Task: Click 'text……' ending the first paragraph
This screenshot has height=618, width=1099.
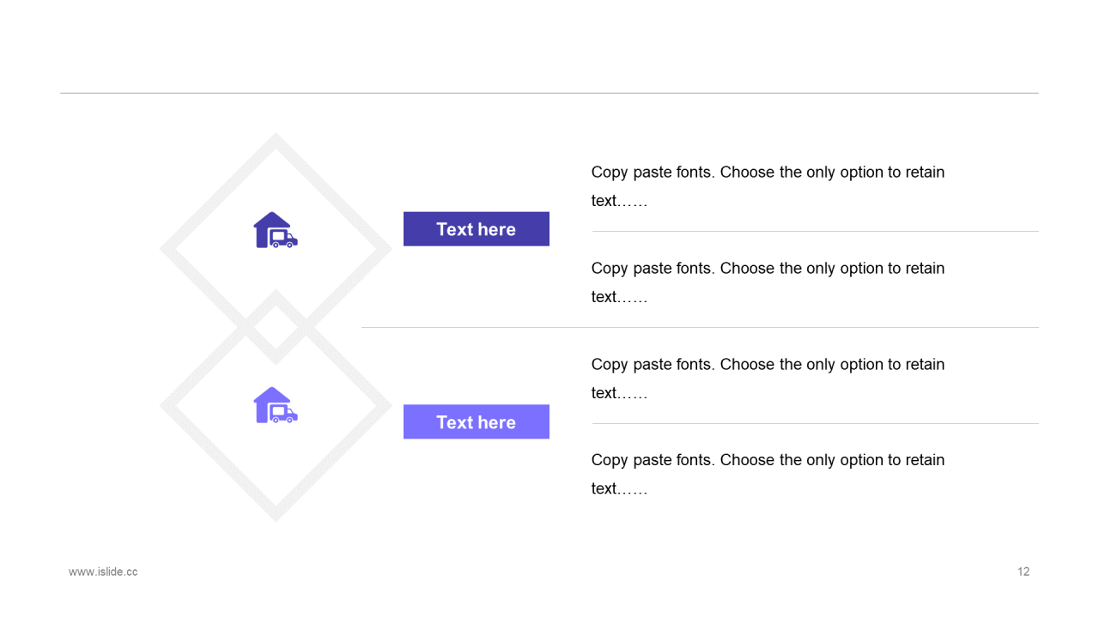Action: coord(619,201)
